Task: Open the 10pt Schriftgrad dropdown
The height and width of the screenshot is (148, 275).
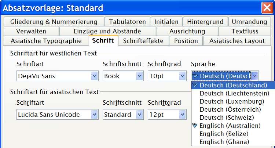Action: click(x=183, y=76)
